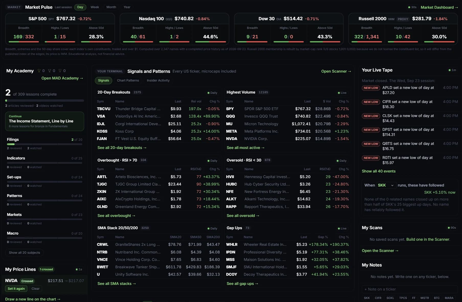Click the 'Note on a ticker' input field
The image size is (462, 302).
click(x=410, y=289)
